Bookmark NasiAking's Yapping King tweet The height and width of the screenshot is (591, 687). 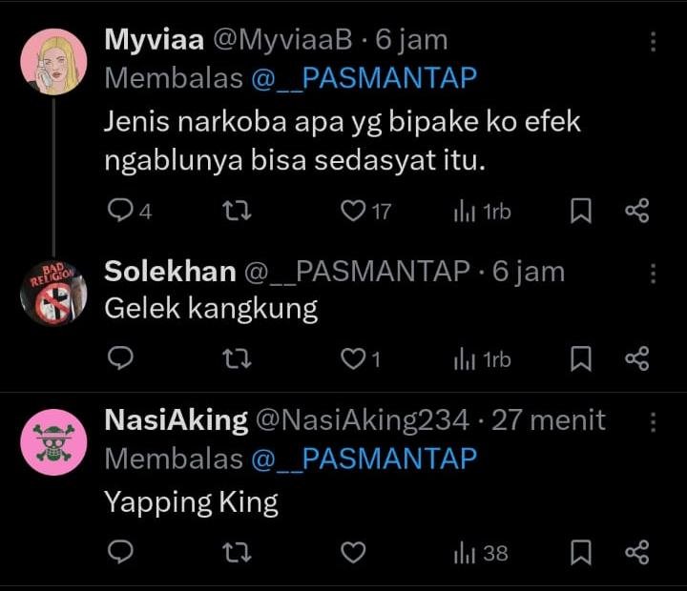point(580,553)
